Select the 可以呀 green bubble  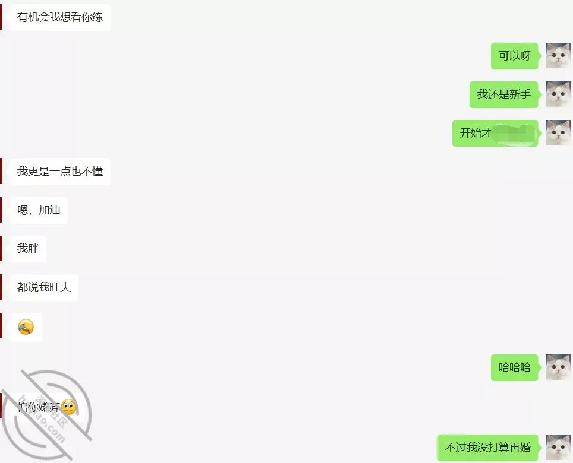point(515,56)
